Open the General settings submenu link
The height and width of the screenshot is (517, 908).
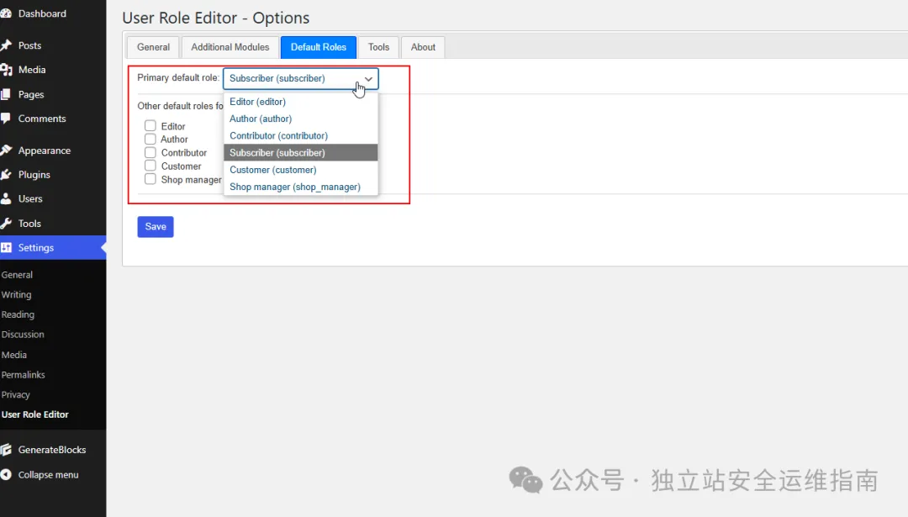tap(17, 275)
